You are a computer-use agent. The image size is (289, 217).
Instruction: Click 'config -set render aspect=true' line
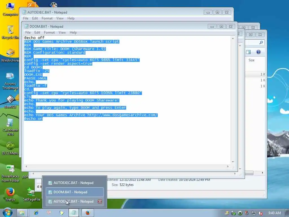[x=58, y=64]
